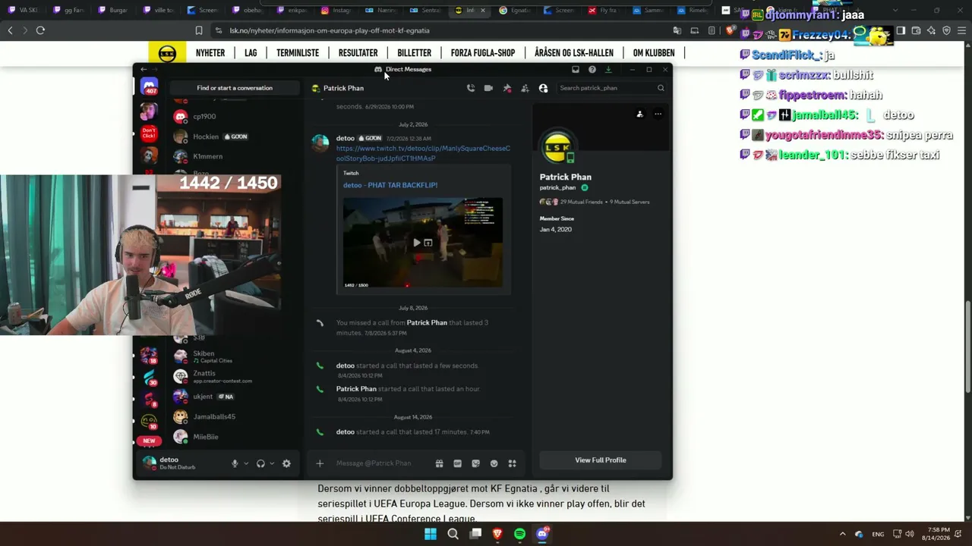The height and width of the screenshot is (546, 972).
Task: Click the friend status icon in profile
Action: 639,115
